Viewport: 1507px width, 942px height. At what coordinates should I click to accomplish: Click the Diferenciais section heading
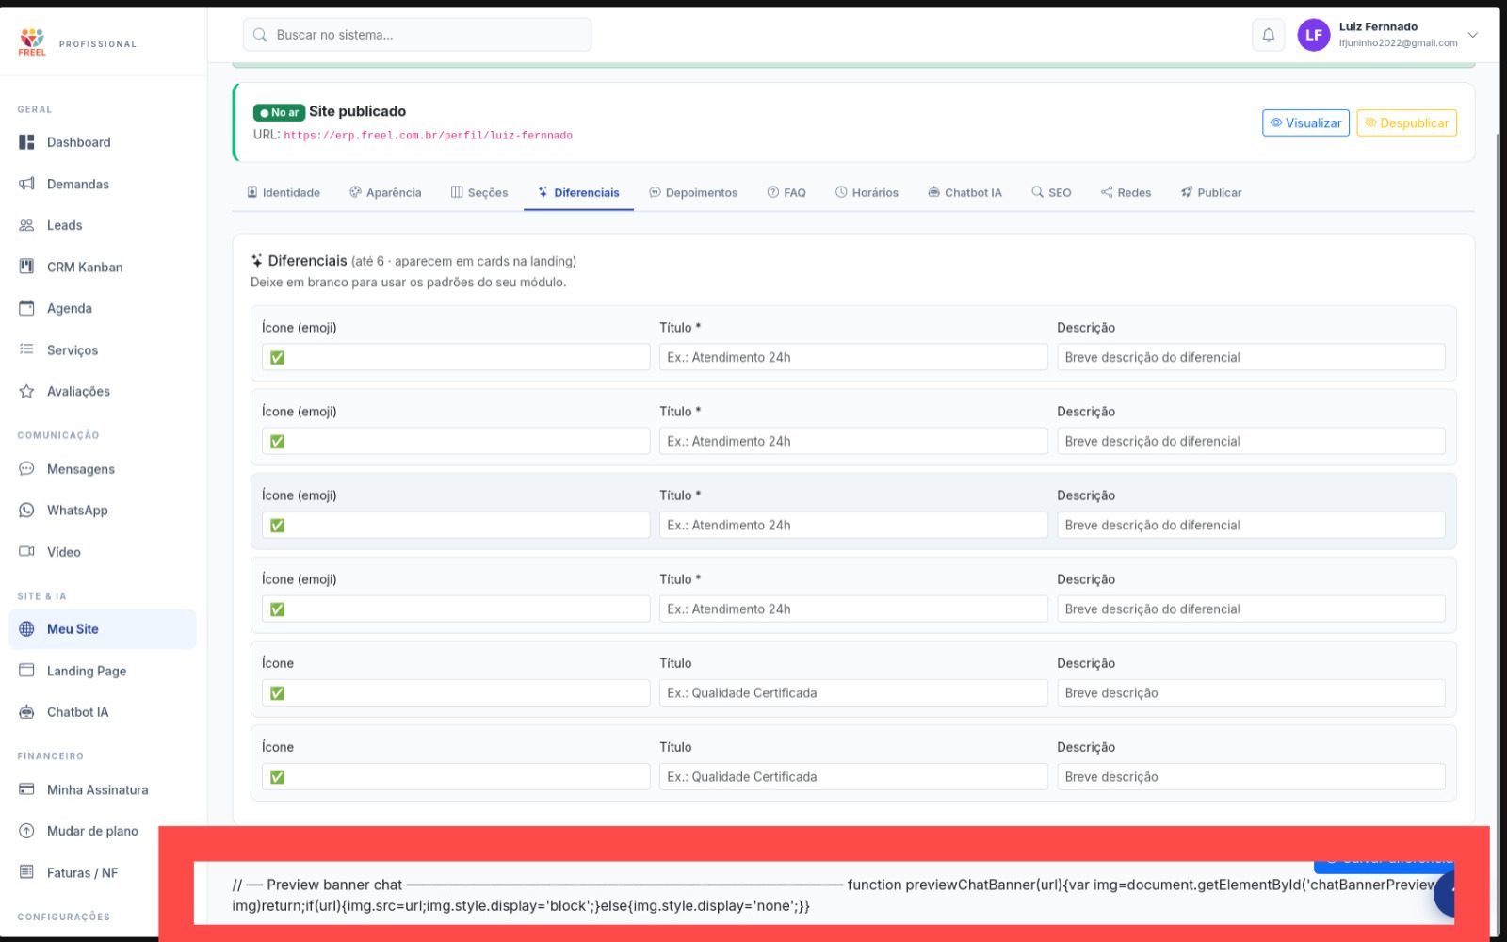(307, 261)
